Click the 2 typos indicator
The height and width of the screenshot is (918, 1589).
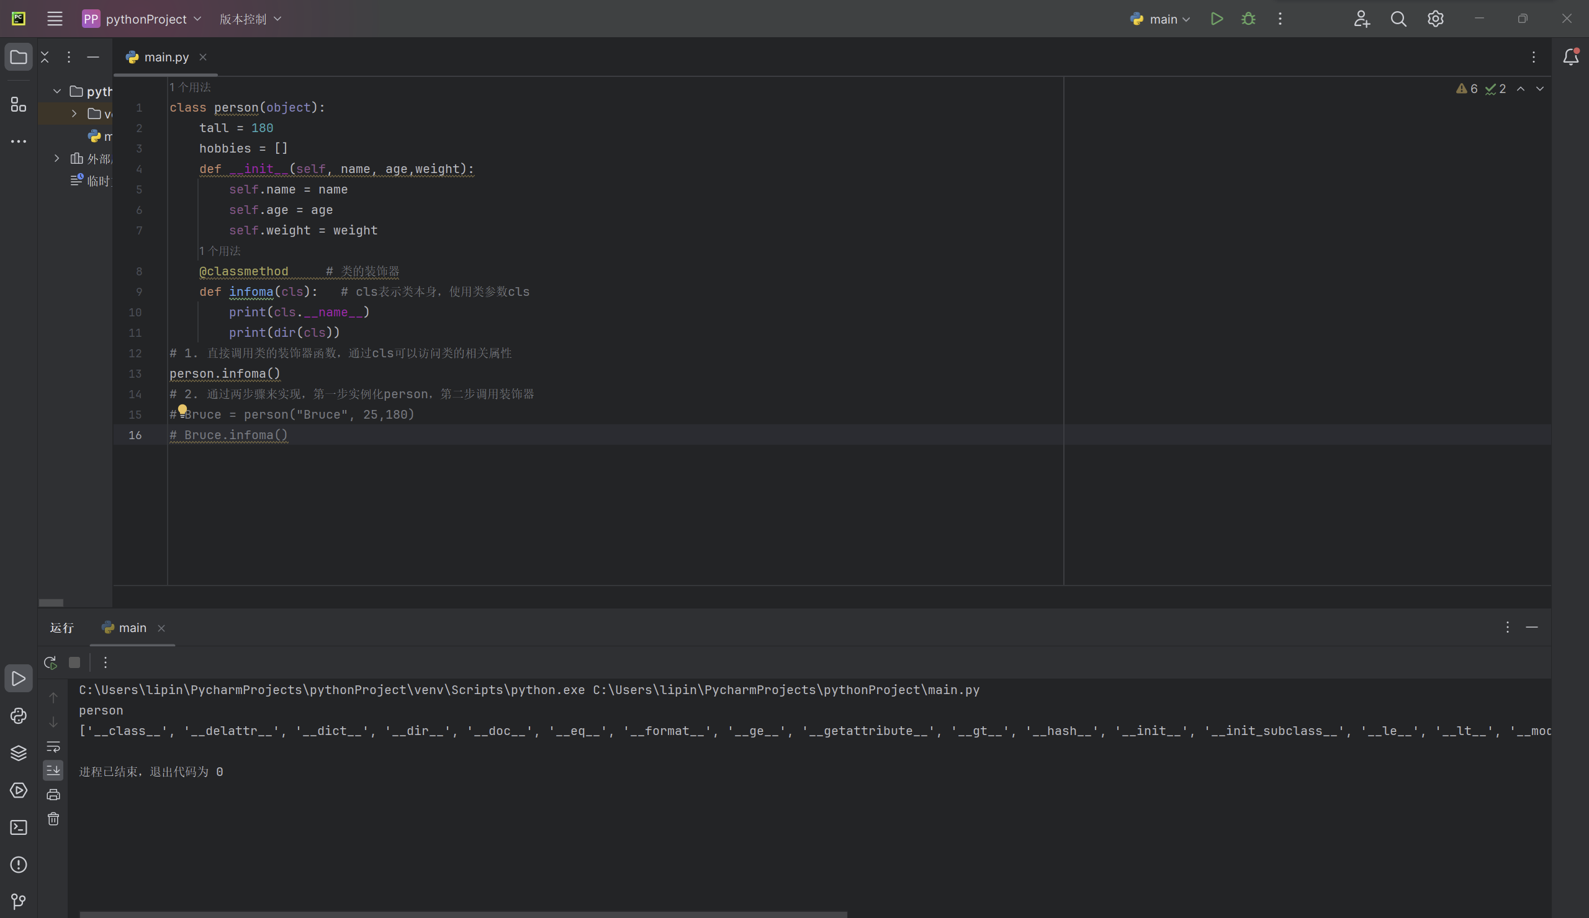(1496, 89)
